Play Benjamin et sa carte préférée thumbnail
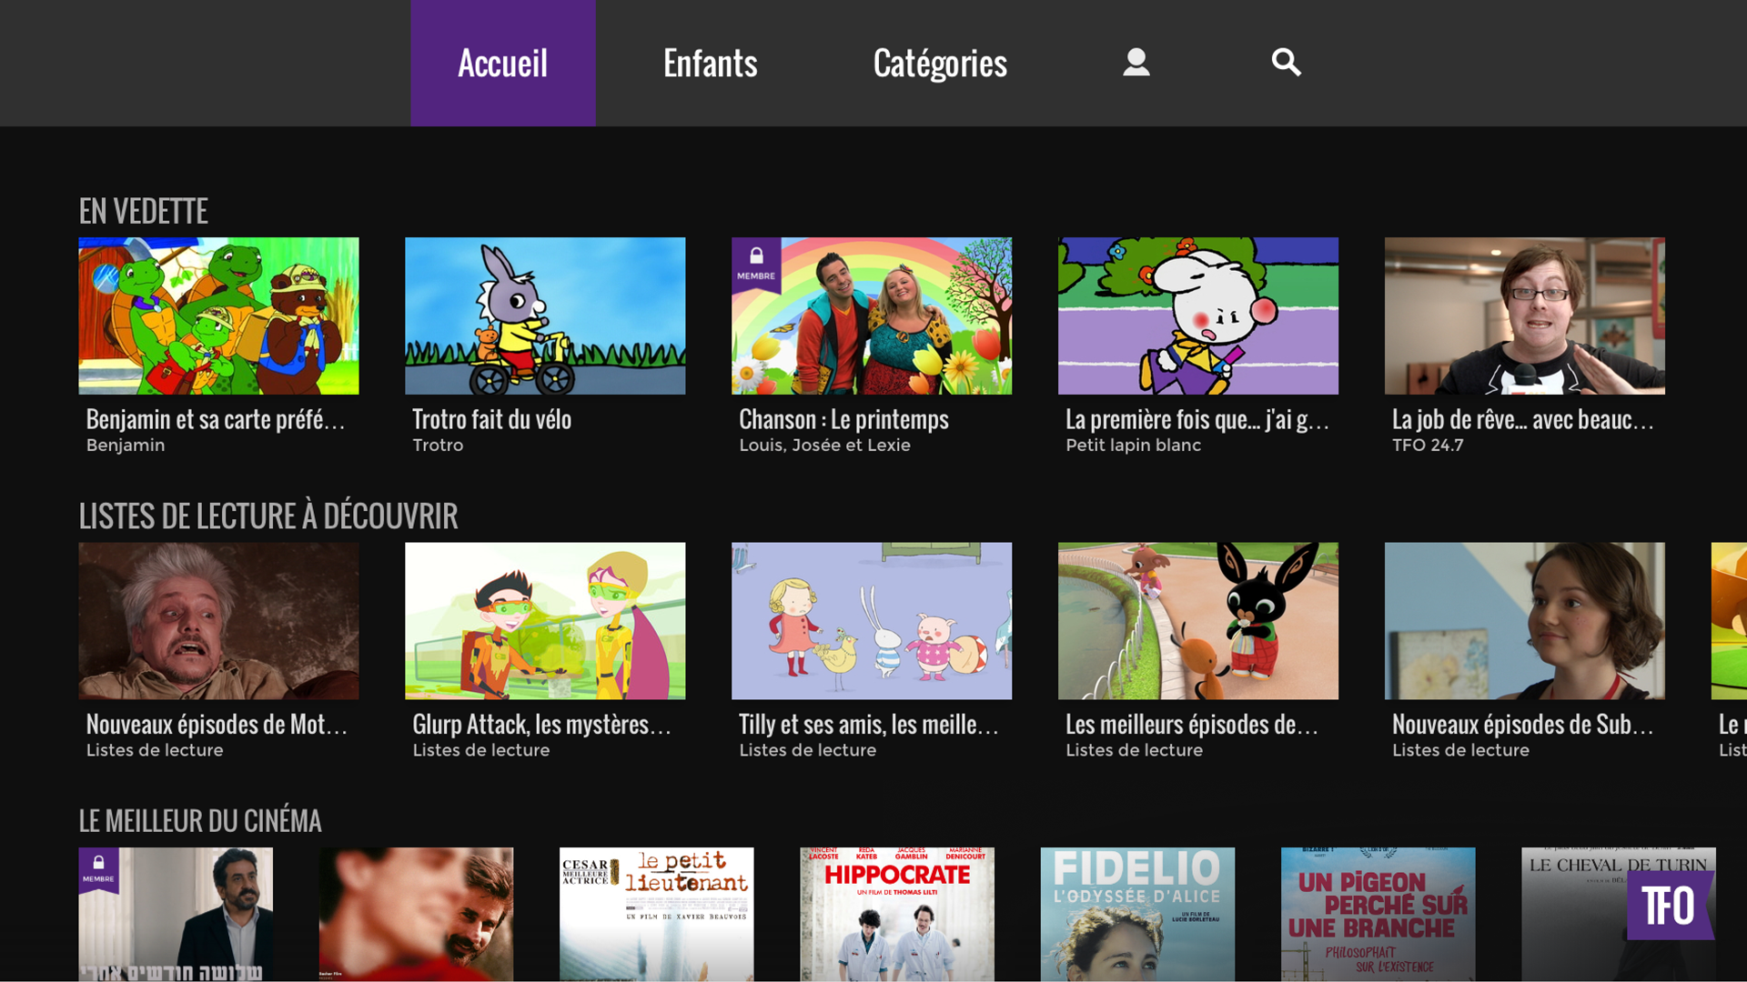 218,316
